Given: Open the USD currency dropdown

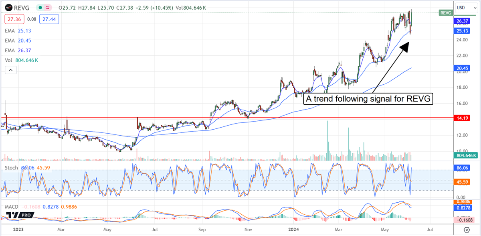Looking at the screenshot, I should click(466, 8).
